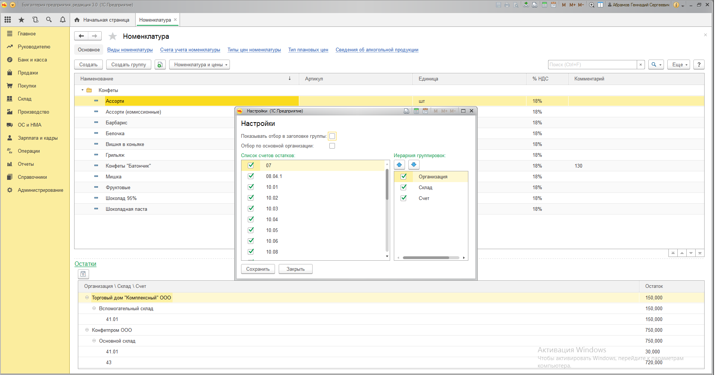715x375 pixels.
Task: Click the Создать button
Action: tap(88, 64)
